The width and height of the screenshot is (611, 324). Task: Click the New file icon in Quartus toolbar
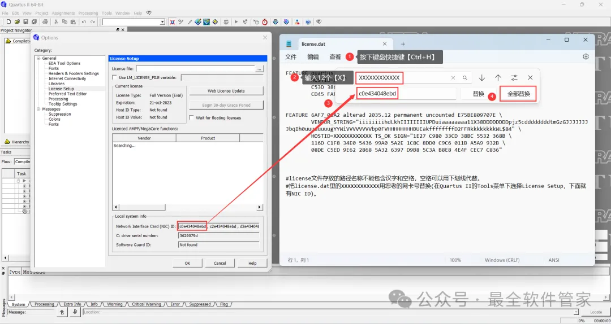[x=8, y=22]
